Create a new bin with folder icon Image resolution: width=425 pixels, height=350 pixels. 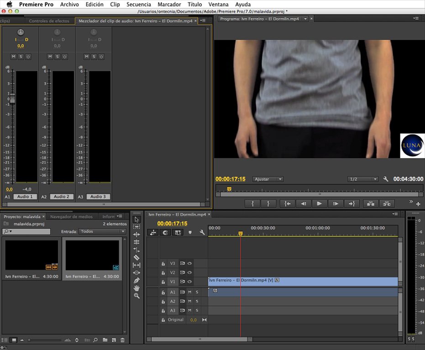tap(105, 340)
